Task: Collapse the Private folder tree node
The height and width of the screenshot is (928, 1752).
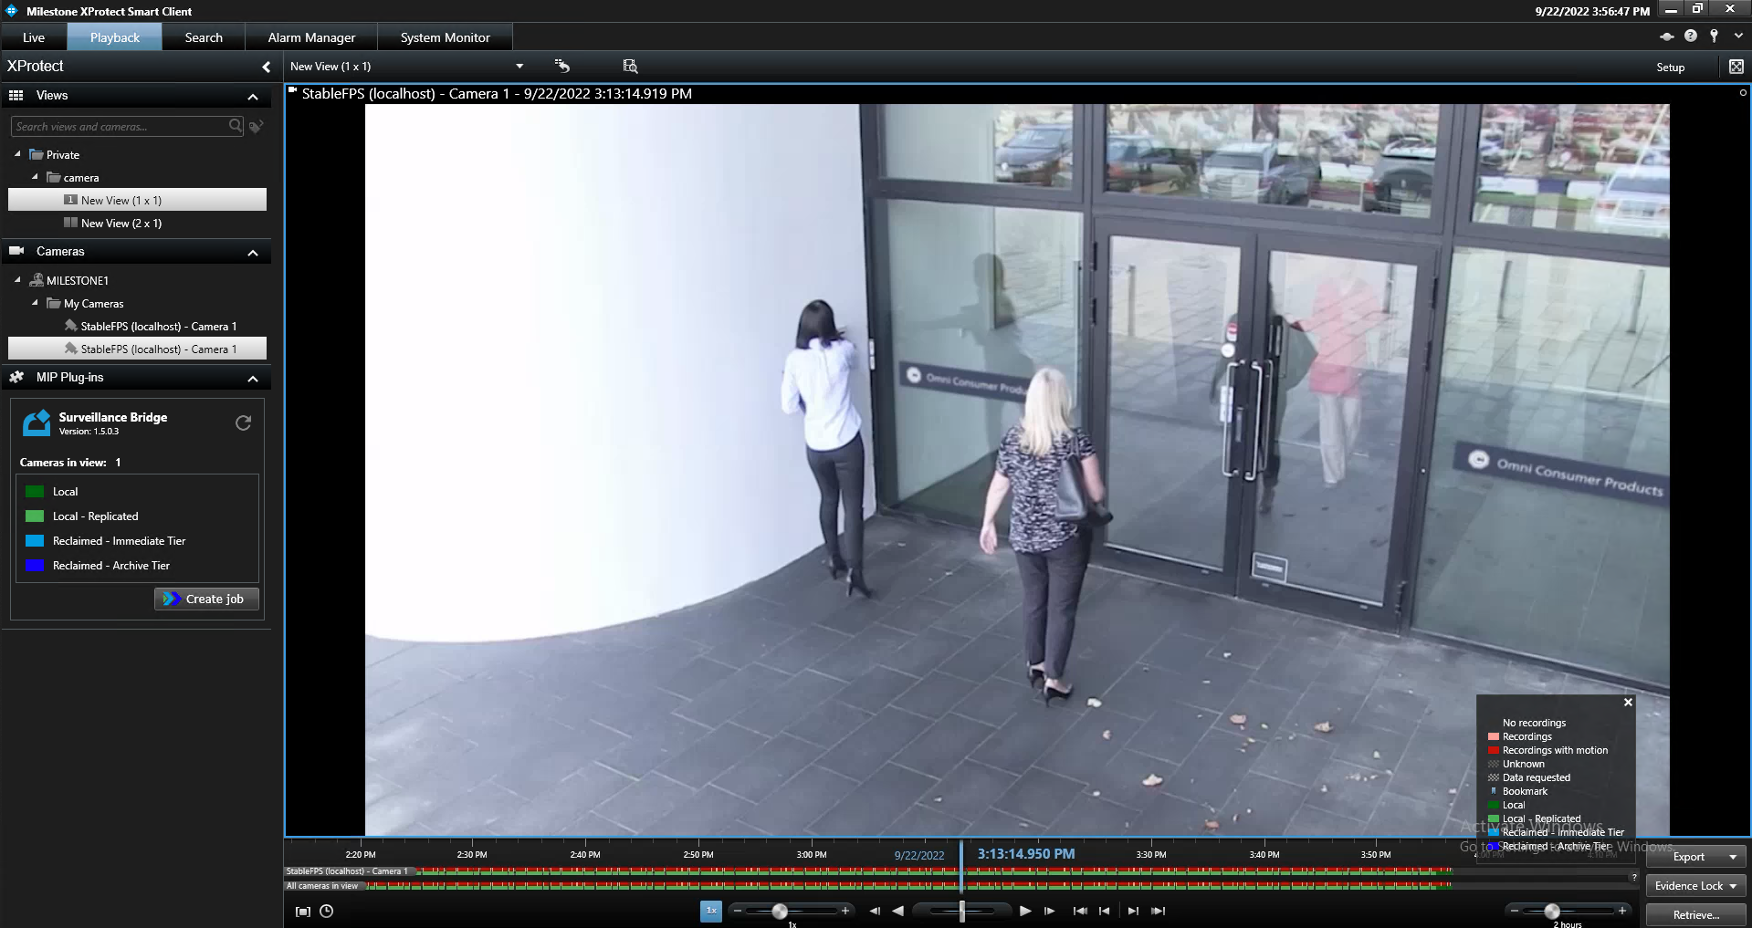Action: (17, 154)
